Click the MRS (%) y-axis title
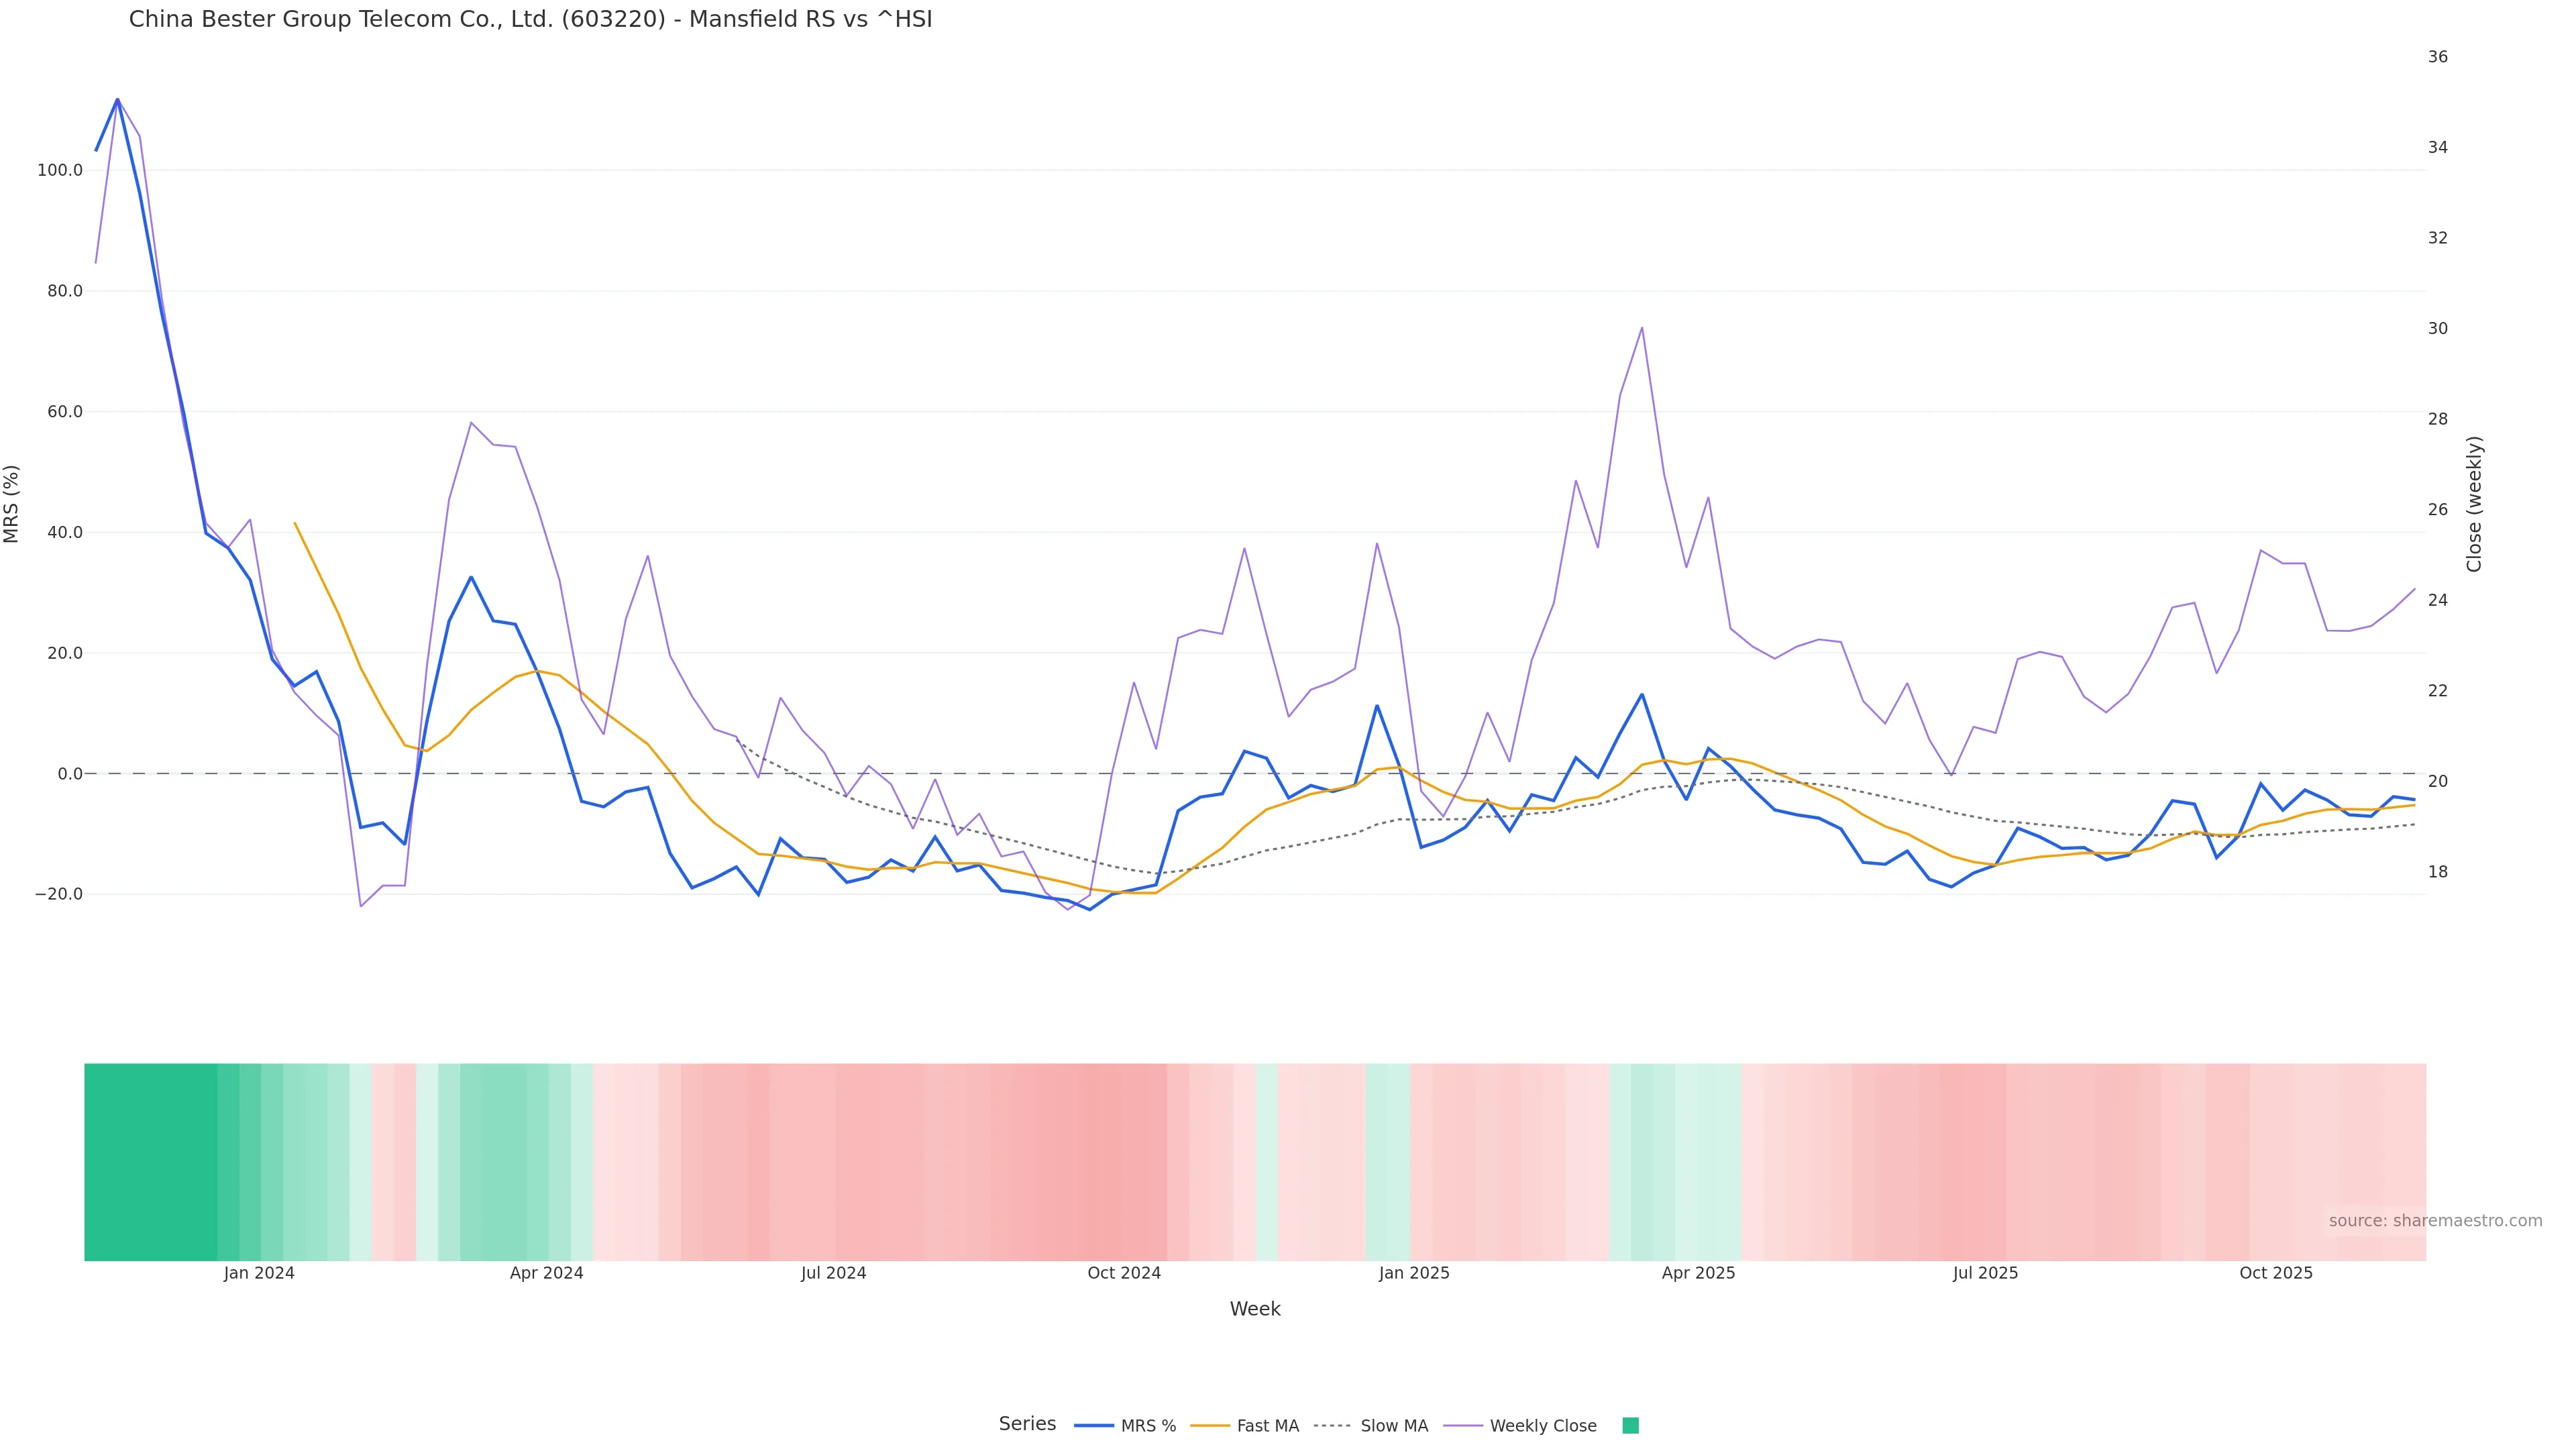The width and height of the screenshot is (2576, 1449). coord(12,504)
